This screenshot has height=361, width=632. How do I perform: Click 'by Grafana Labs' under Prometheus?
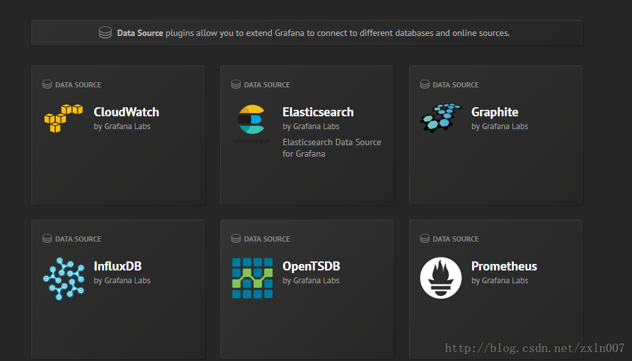coord(500,281)
